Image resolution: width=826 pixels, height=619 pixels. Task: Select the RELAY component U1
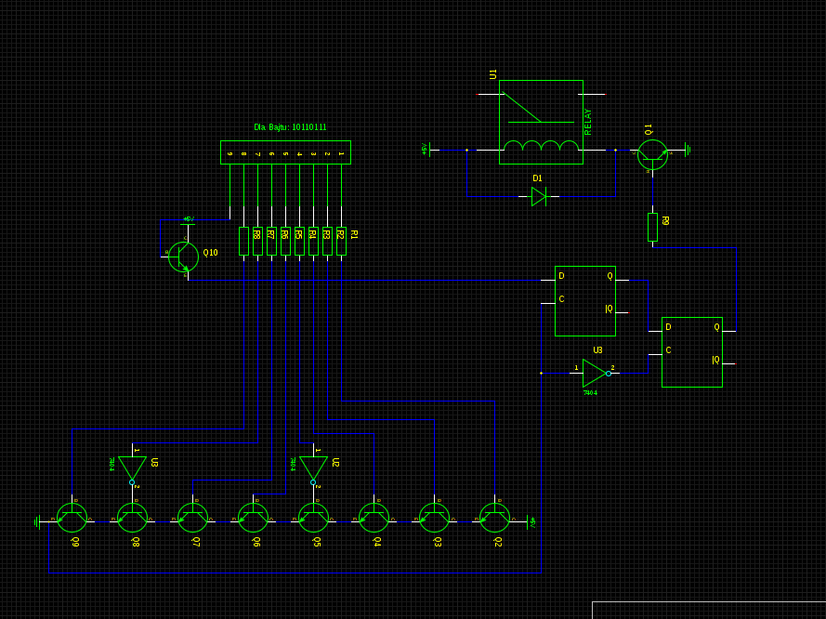click(541, 122)
